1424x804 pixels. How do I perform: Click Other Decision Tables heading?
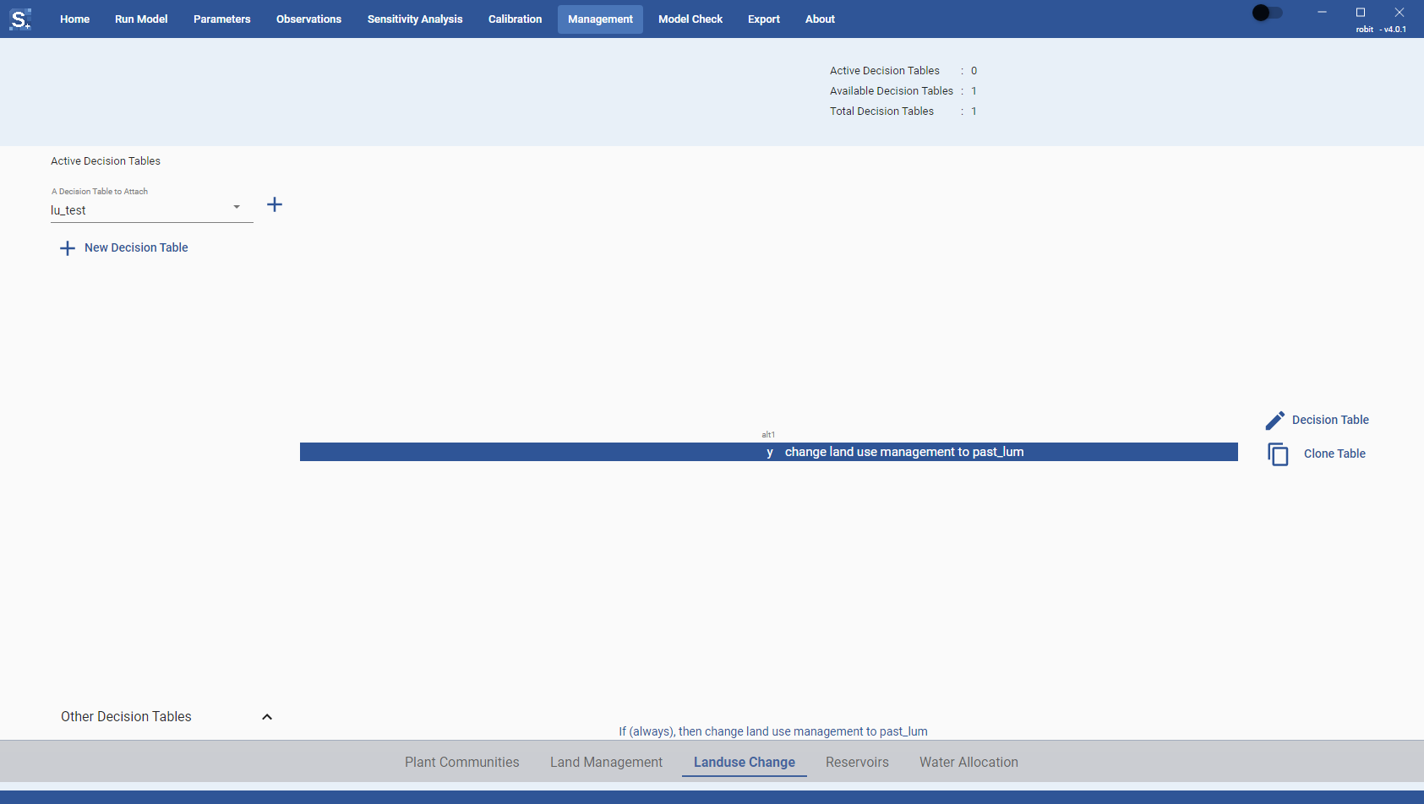tap(126, 716)
